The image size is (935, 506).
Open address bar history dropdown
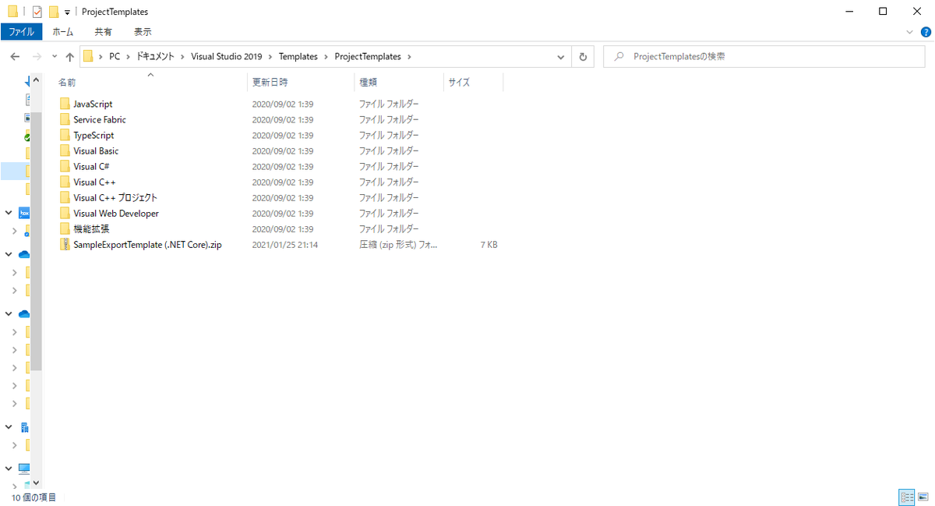click(561, 57)
